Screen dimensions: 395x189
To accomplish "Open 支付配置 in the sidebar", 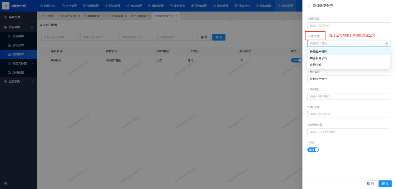I will coord(18,72).
